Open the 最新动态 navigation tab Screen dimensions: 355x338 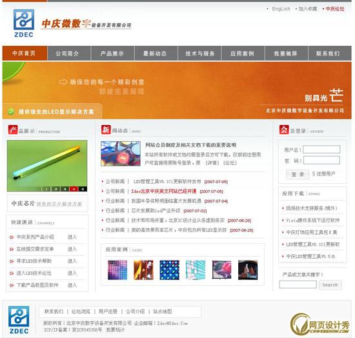(156, 53)
